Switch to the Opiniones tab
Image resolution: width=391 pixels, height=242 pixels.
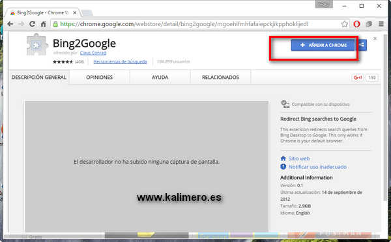[100, 78]
